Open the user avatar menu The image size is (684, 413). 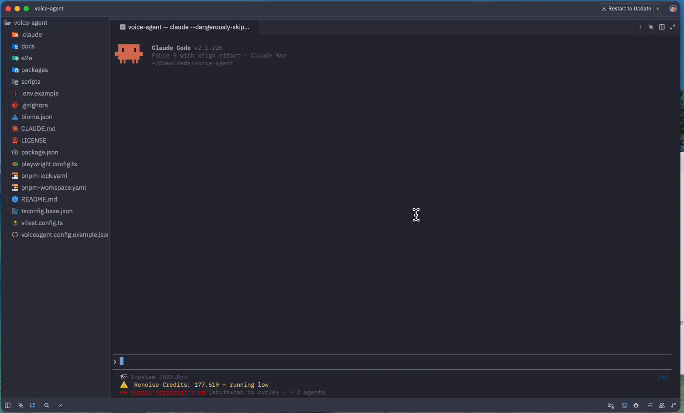click(673, 9)
